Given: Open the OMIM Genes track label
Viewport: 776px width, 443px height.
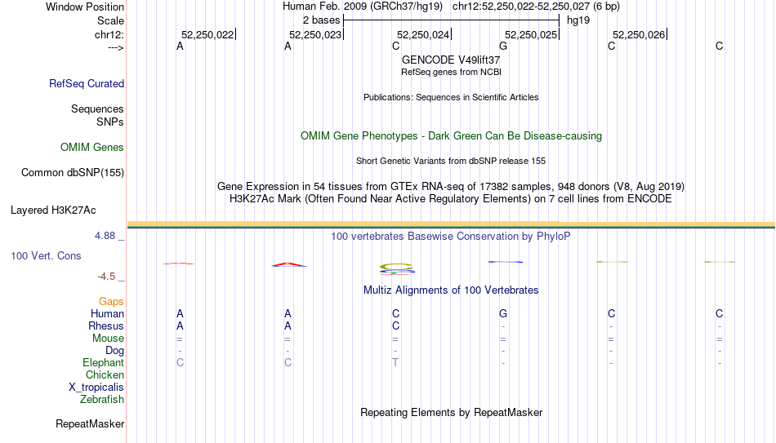Looking at the screenshot, I should pos(92,148).
